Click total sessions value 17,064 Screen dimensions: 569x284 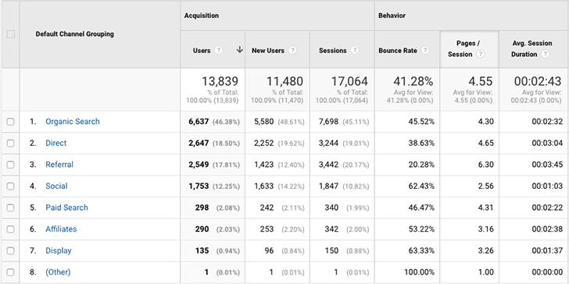point(349,81)
